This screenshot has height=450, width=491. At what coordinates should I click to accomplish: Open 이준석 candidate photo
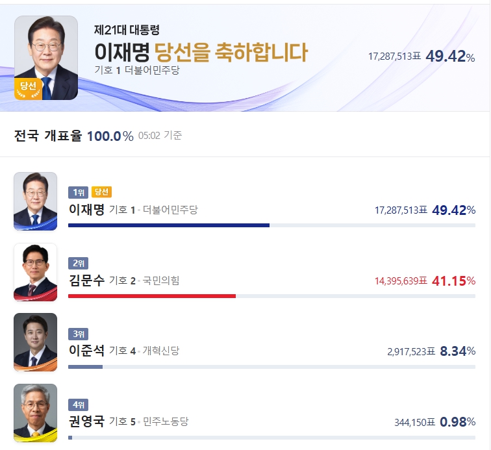(35, 342)
